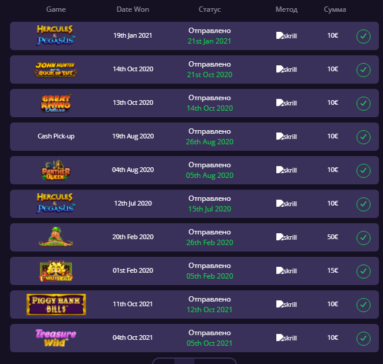Click the Panther Queen game logo
Image resolution: width=383 pixels, height=364 pixels.
pyautogui.click(x=56, y=170)
